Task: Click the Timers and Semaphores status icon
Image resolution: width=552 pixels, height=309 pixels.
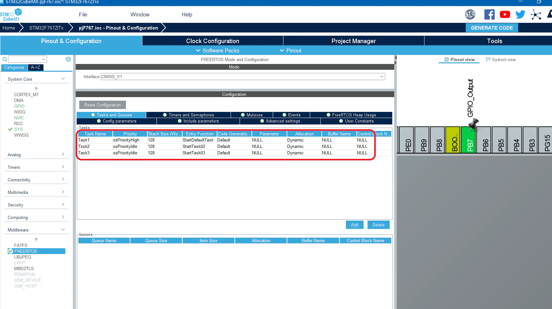Action: (165, 115)
